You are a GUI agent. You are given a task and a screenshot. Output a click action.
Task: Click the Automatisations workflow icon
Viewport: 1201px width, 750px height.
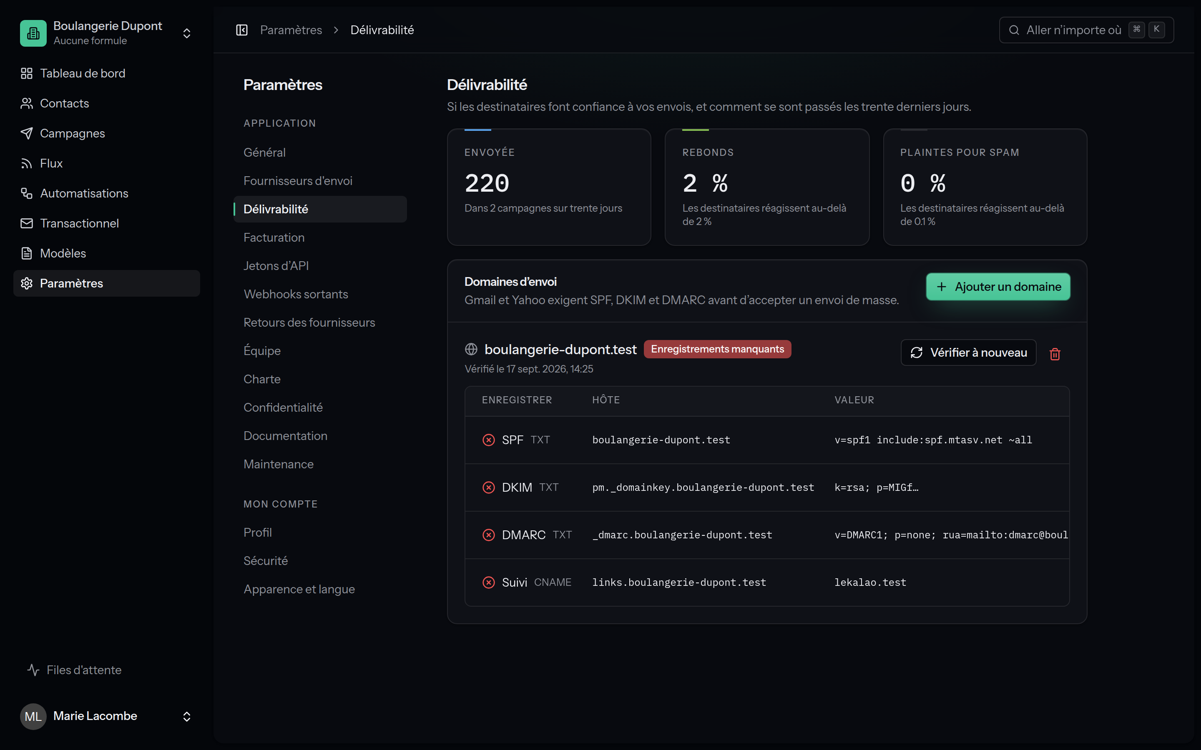click(x=27, y=193)
